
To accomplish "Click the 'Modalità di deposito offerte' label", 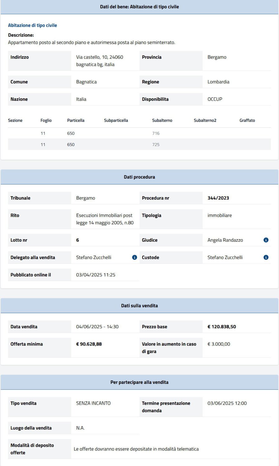I will 32,449.
